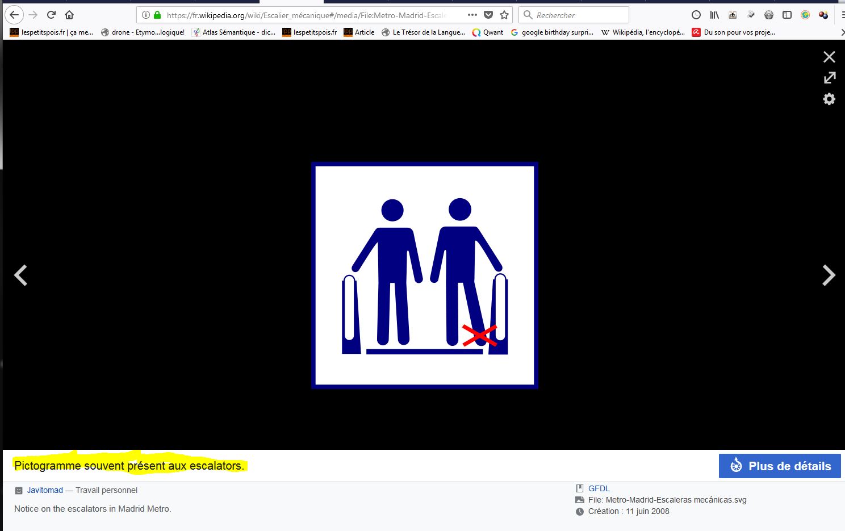Open the Javitomad author link
The height and width of the screenshot is (531, 845).
pos(45,490)
